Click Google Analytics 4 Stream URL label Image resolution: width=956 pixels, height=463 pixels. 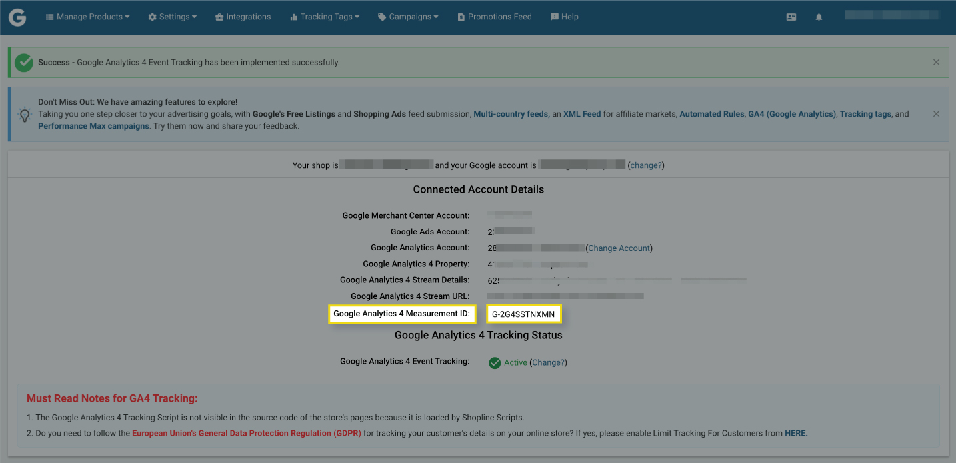[410, 296]
